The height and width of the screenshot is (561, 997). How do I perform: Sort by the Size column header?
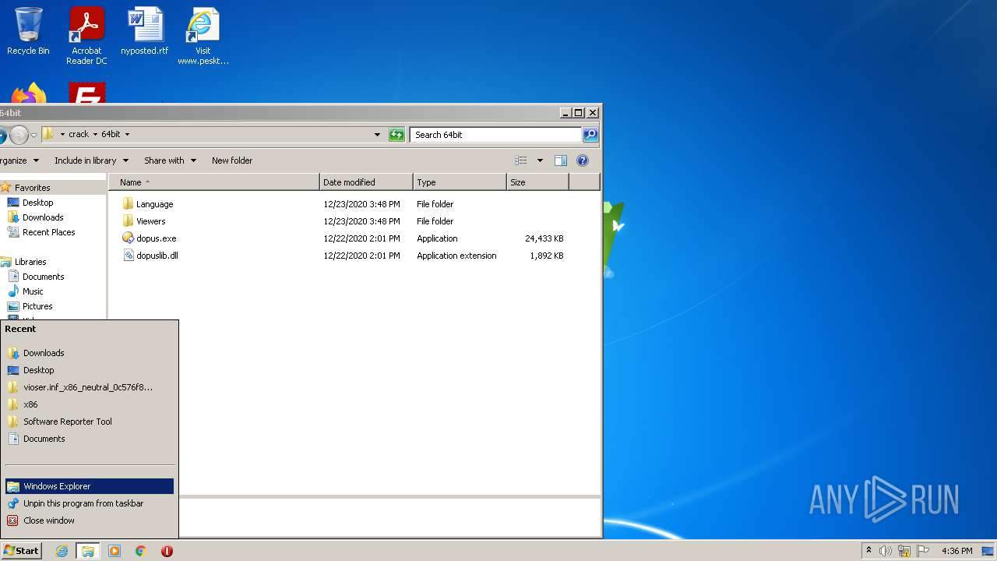537,182
